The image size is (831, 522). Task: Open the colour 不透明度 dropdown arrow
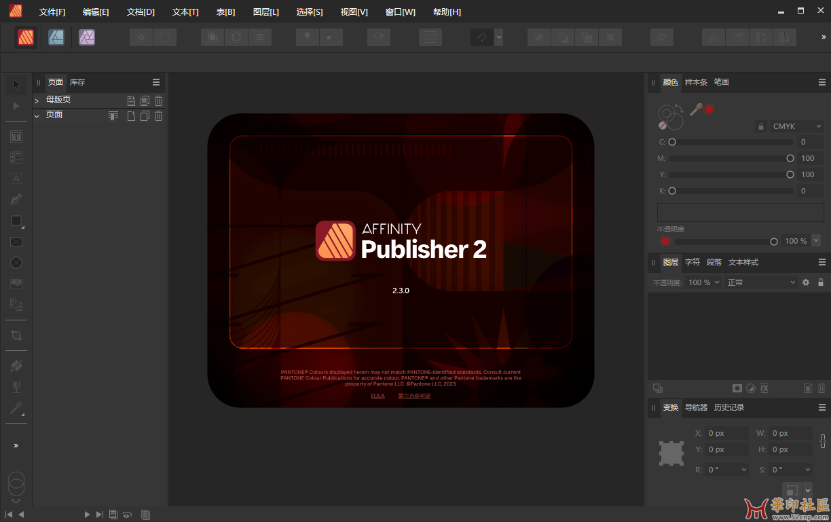816,241
